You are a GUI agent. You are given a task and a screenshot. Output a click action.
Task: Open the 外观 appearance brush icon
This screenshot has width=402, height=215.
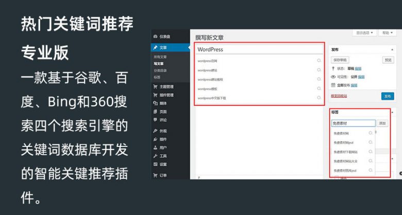(155, 131)
